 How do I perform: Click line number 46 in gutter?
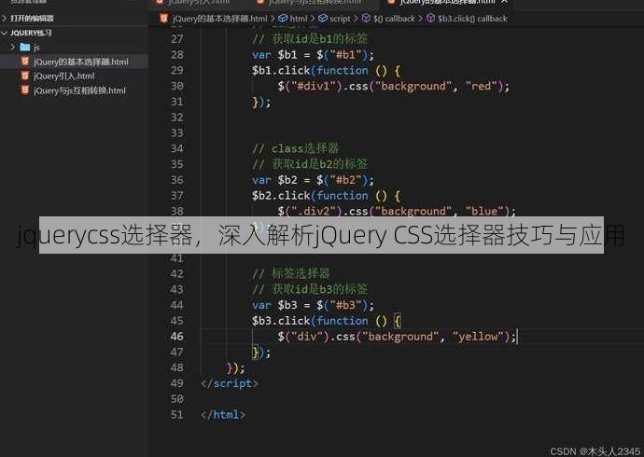pyautogui.click(x=177, y=337)
